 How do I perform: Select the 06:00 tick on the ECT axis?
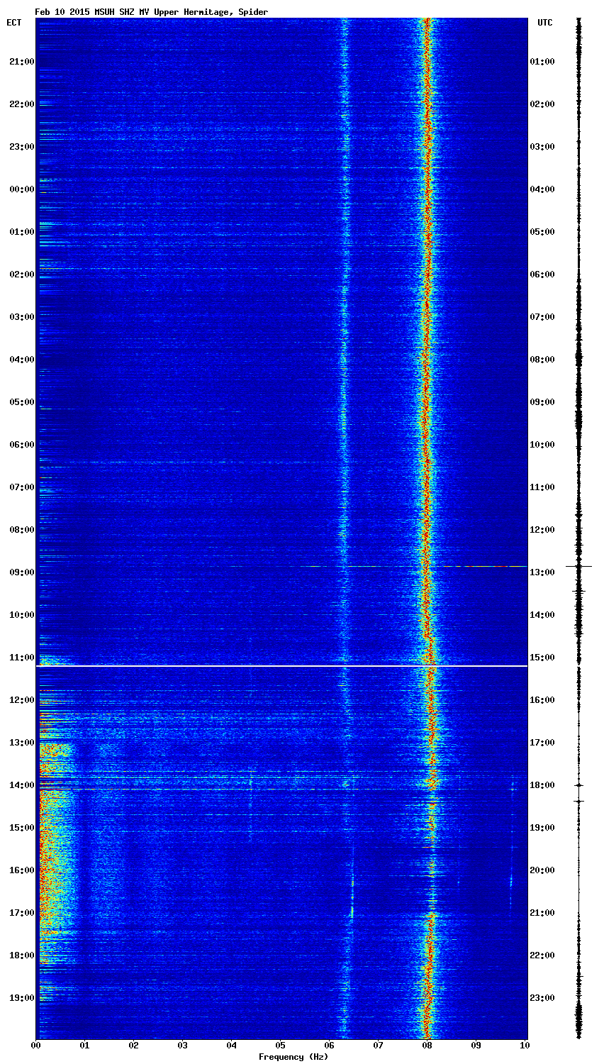tap(21, 445)
